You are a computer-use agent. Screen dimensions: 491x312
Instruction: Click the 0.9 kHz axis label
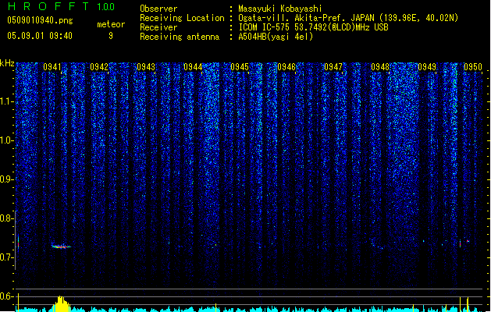pyautogui.click(x=7, y=179)
